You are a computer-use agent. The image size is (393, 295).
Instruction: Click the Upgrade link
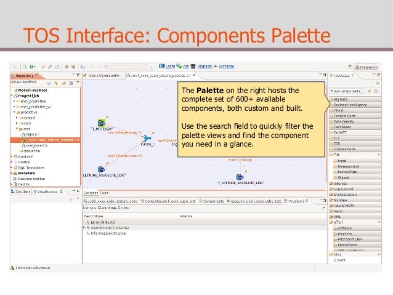click(x=205, y=66)
